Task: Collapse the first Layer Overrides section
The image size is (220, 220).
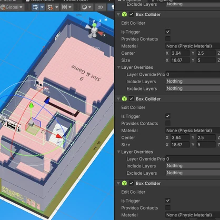Action: pos(118,67)
